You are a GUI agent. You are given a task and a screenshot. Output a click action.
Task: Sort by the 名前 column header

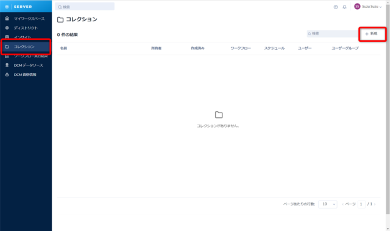(x=63, y=48)
